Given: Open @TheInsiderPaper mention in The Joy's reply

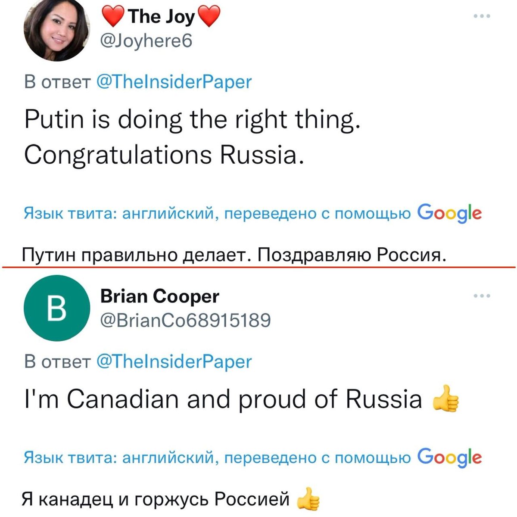Looking at the screenshot, I should [x=174, y=82].
